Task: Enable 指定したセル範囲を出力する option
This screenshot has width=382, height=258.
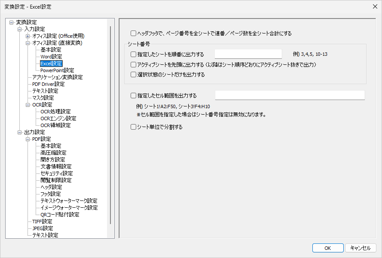Action: pyautogui.click(x=134, y=95)
